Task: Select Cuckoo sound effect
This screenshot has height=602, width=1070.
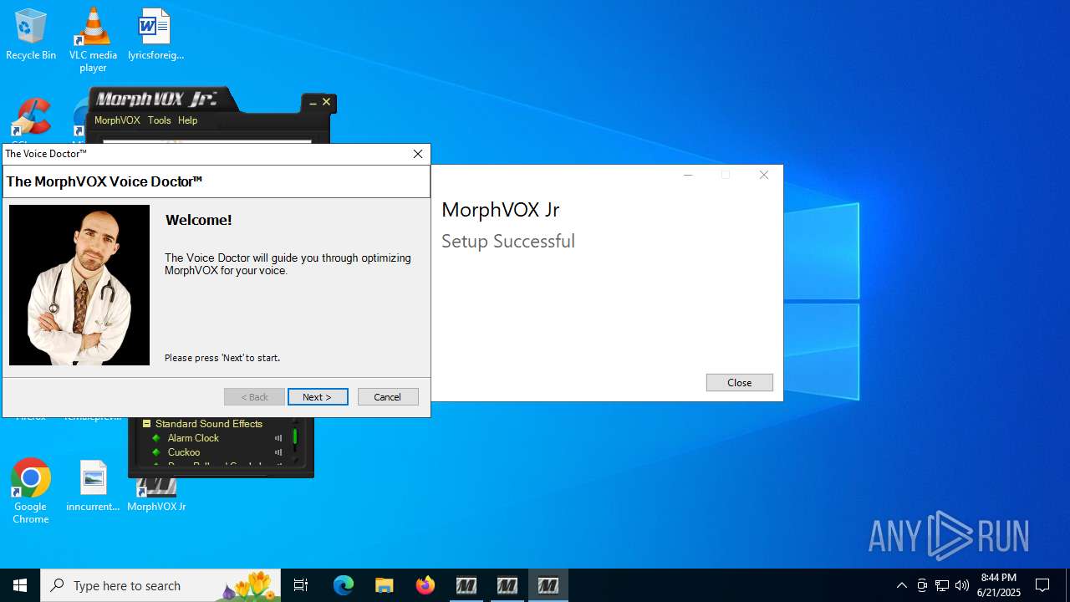Action: click(184, 452)
